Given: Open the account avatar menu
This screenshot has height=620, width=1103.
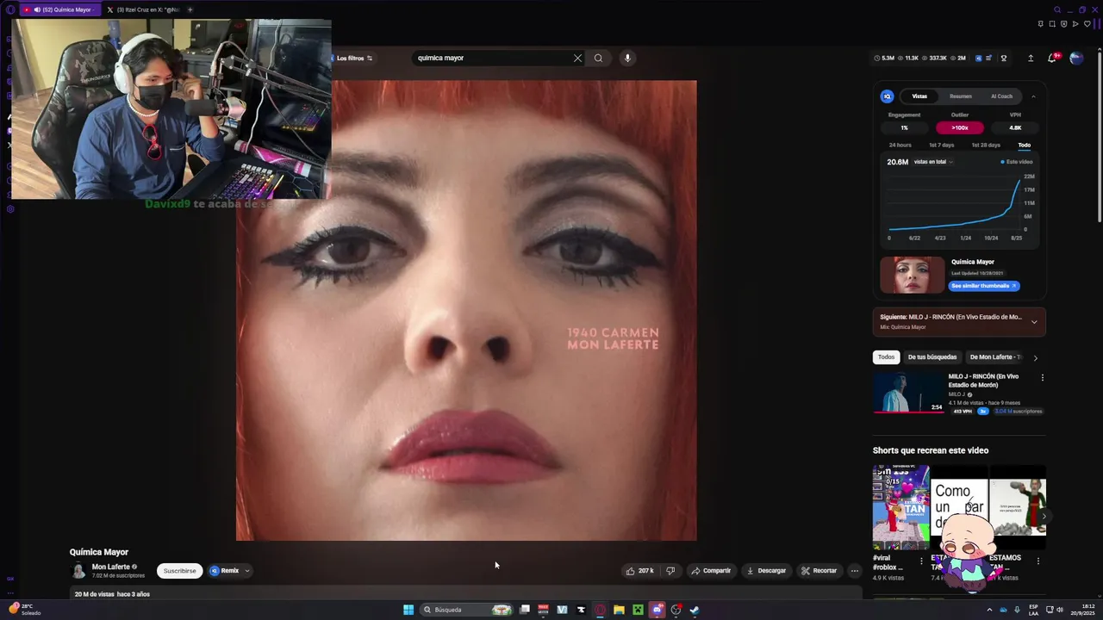Looking at the screenshot, I should 1076,58.
